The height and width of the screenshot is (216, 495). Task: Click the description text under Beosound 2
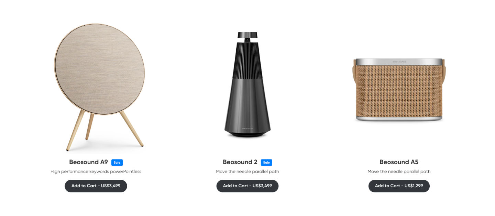pos(247,171)
